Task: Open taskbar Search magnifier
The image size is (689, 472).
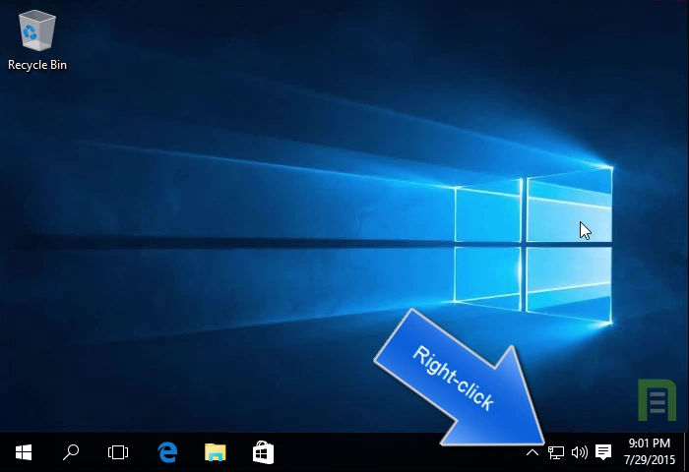Action: point(71,452)
